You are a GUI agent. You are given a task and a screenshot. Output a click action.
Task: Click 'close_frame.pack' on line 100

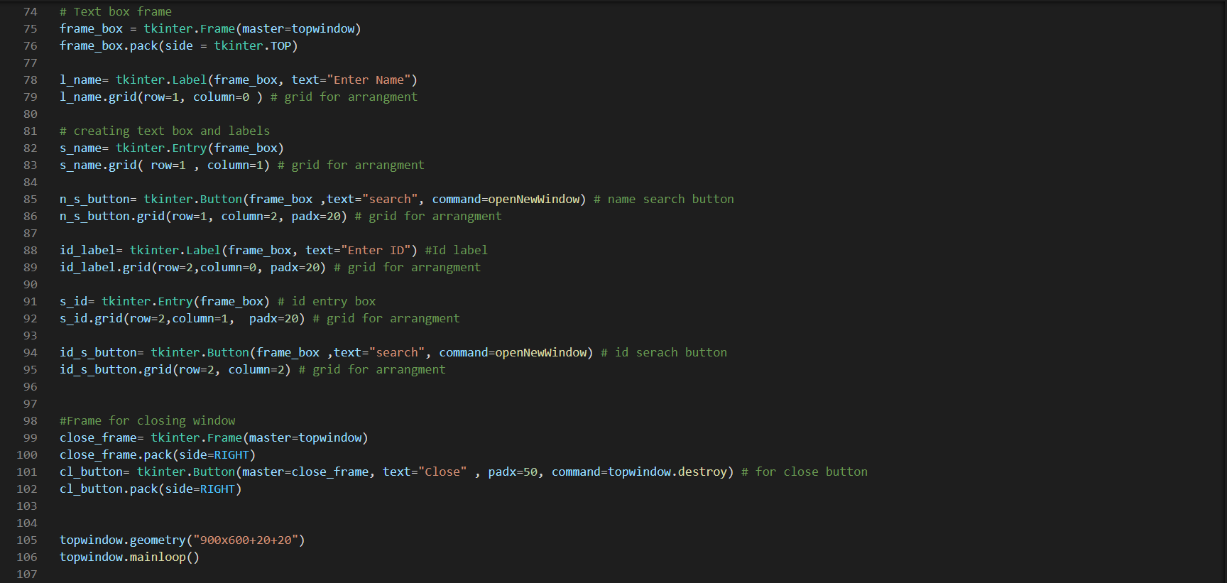pos(116,454)
